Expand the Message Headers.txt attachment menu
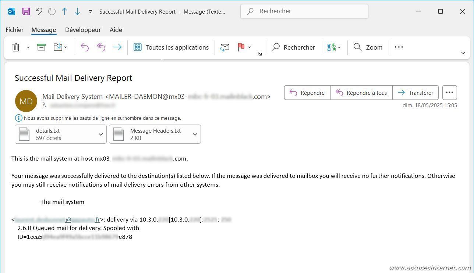Viewport: 474px width, 273px height. pos(195,134)
